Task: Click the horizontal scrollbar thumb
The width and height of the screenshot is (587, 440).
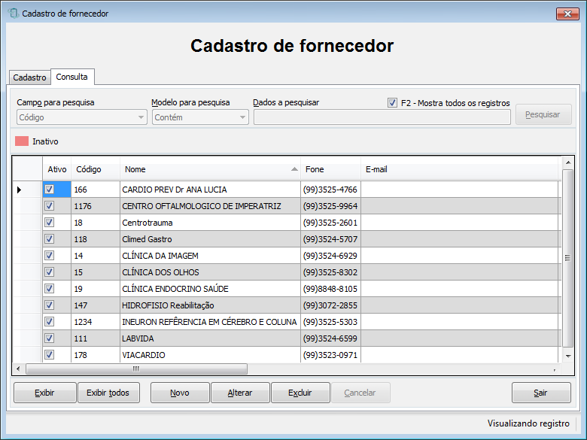Action: click(x=136, y=369)
